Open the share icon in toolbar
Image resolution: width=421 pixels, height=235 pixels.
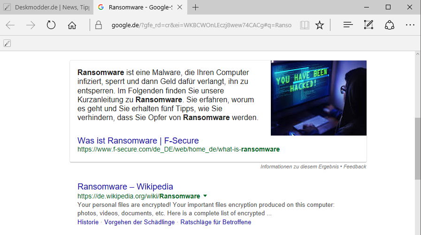pyautogui.click(x=389, y=25)
